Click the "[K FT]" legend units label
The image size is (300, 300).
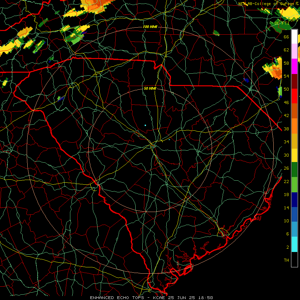click(282, 23)
